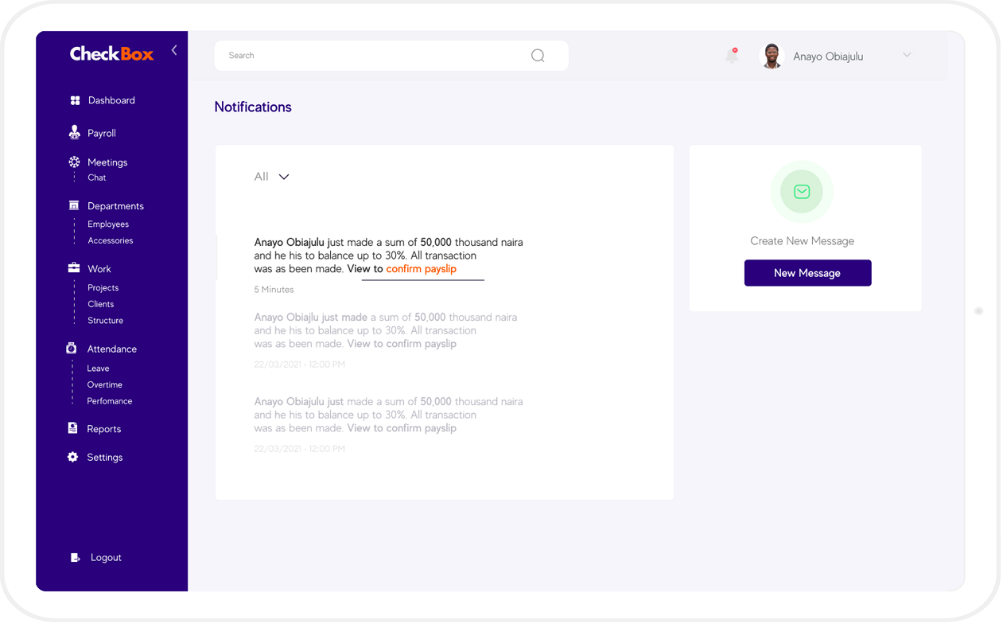Screen dimensions: 1003x624
Task: Select Overtime under Attendance
Action: [x=105, y=384]
